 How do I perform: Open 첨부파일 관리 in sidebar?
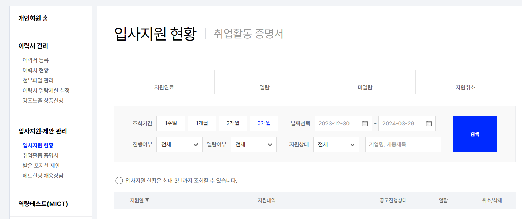coord(38,80)
